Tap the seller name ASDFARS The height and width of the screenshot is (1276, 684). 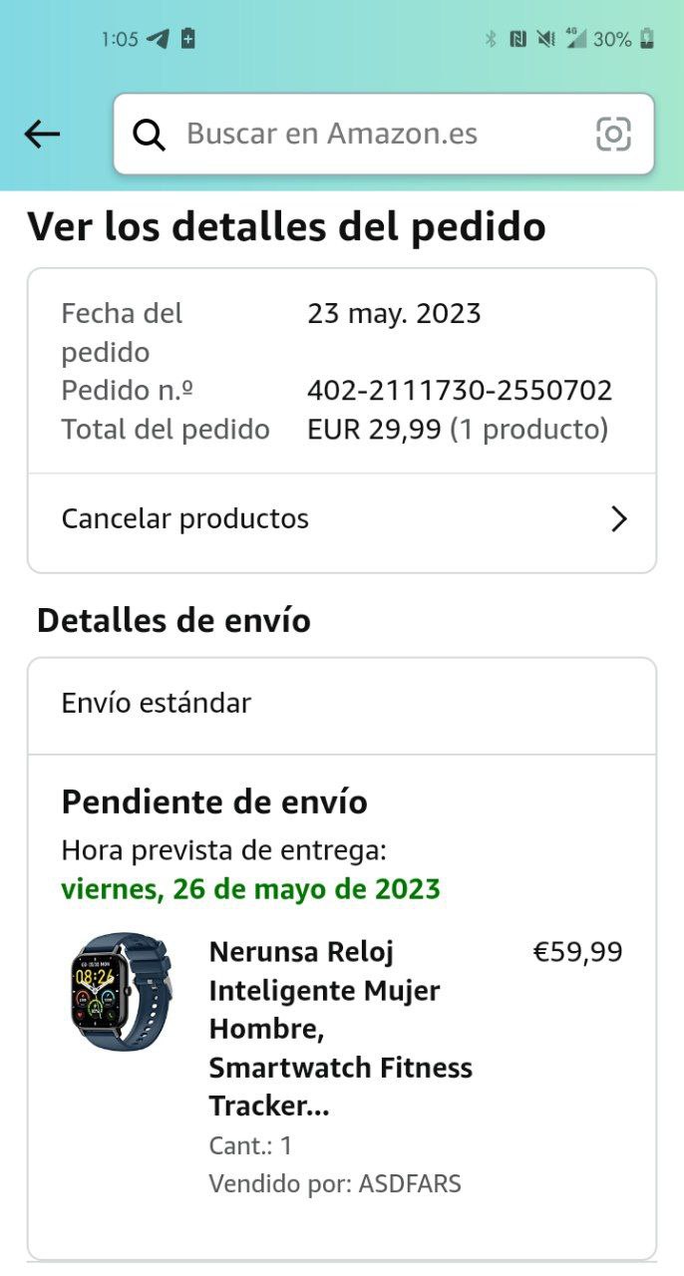(410, 1184)
